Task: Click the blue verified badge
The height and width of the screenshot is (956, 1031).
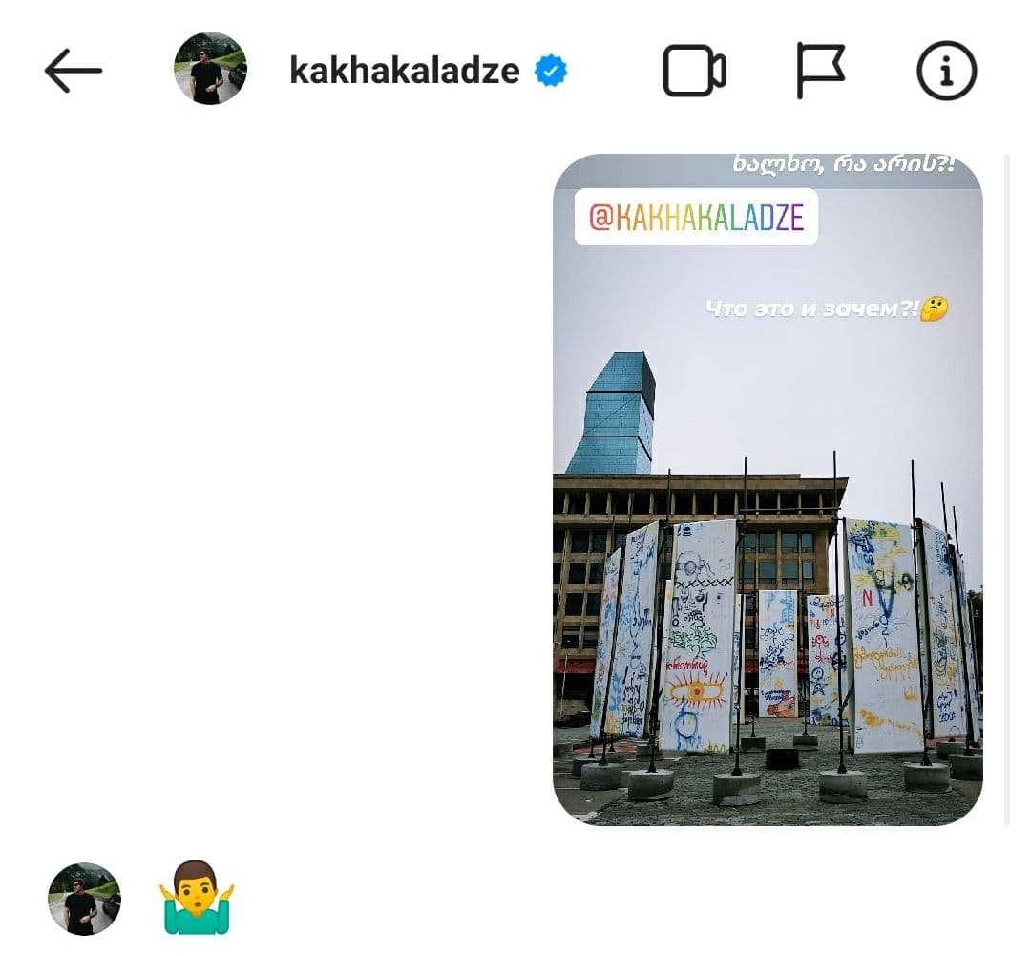Action: [551, 71]
